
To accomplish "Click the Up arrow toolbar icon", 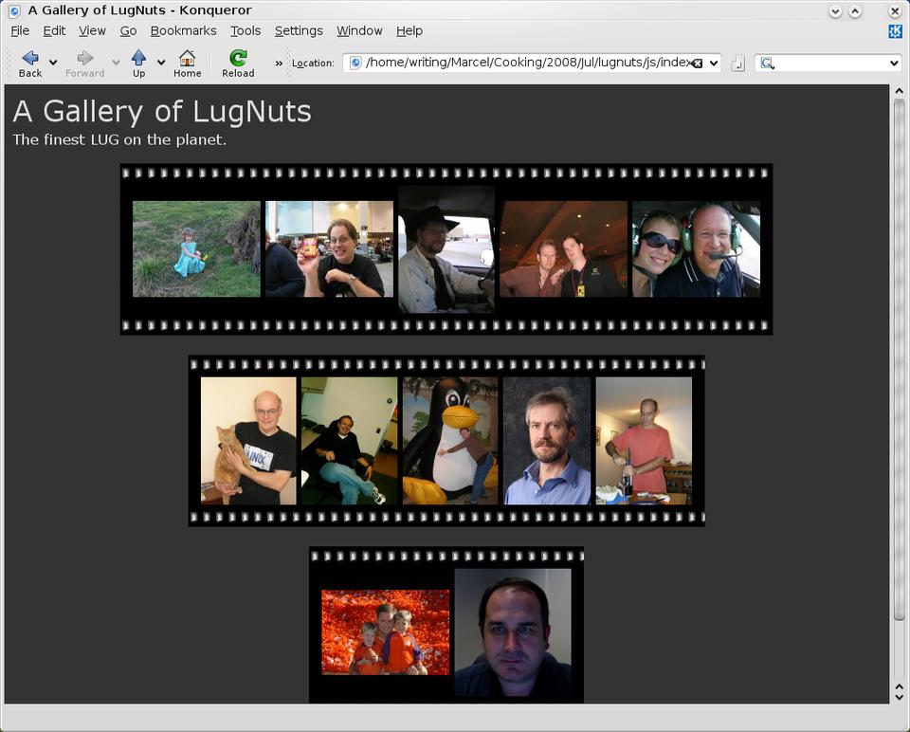I will (138, 58).
